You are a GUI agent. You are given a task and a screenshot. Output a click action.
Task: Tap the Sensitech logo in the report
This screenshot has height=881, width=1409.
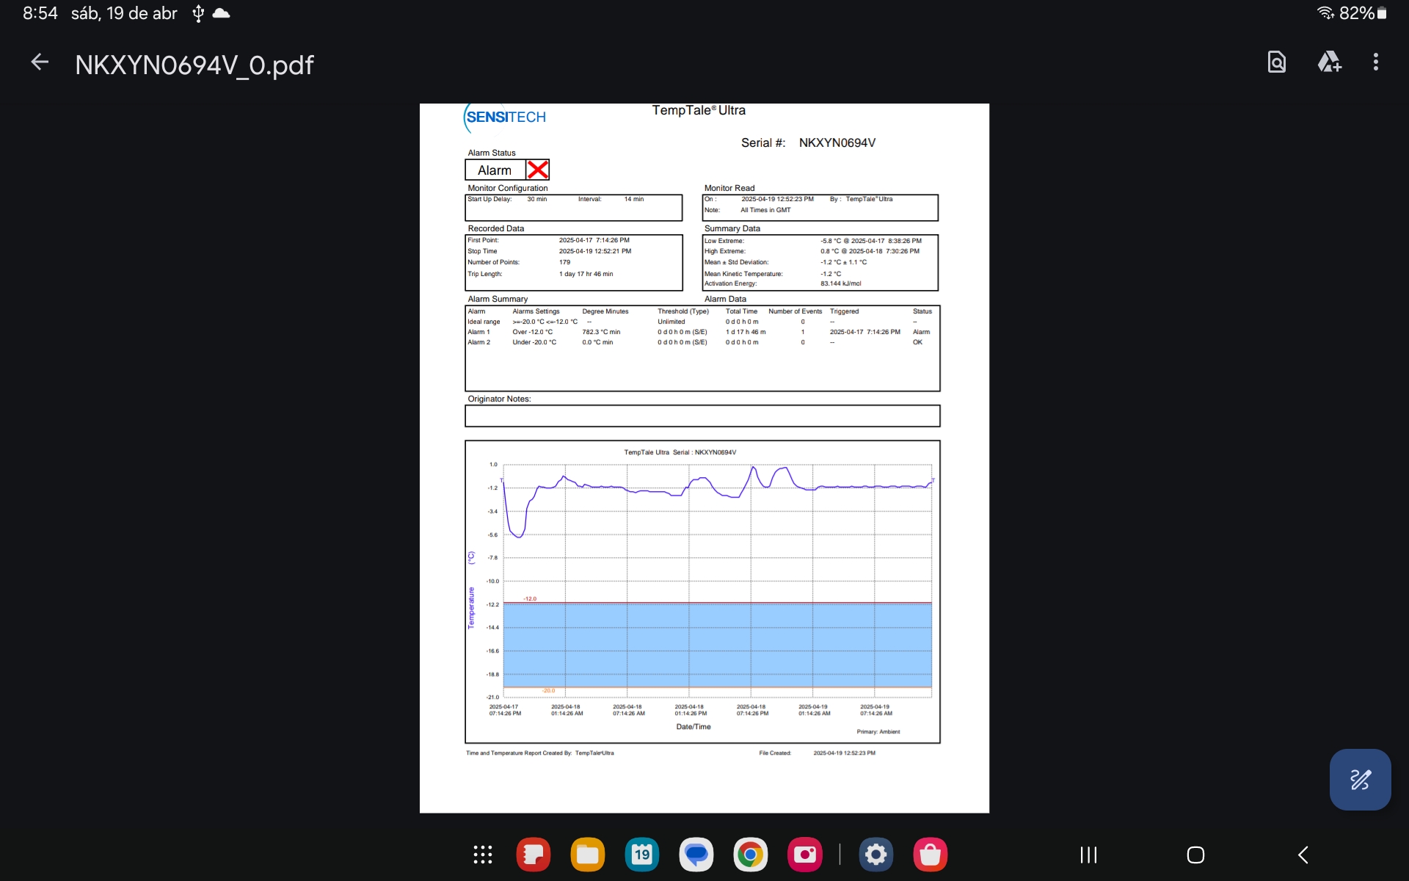[x=505, y=117]
